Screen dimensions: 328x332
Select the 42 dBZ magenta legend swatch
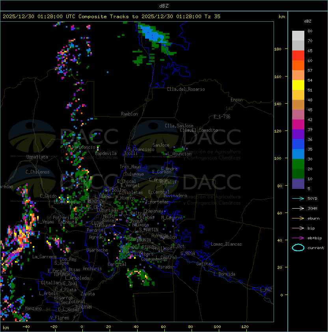point(298,125)
